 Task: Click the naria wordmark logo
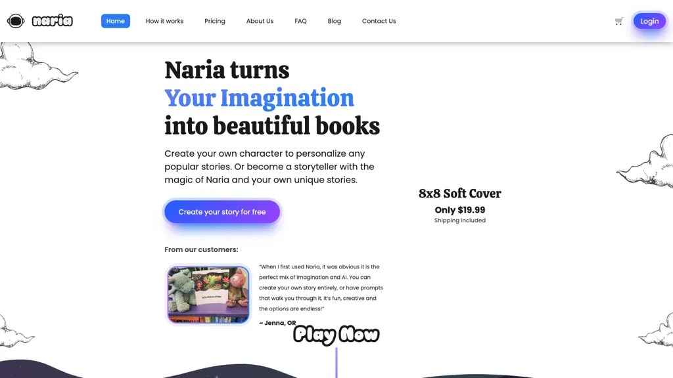point(53,20)
